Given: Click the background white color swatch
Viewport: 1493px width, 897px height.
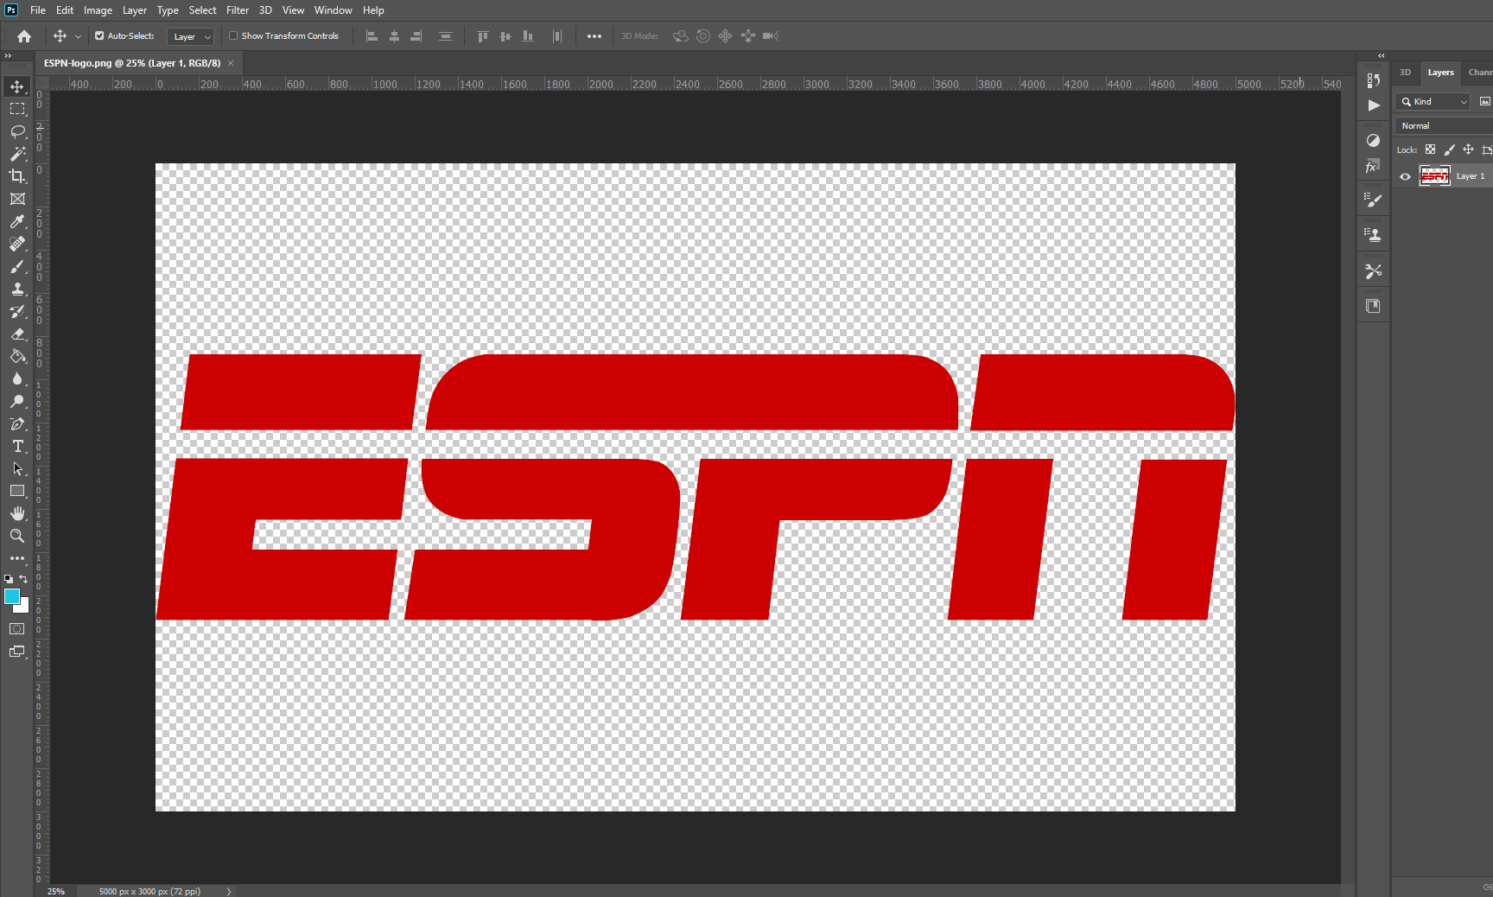Looking at the screenshot, I should [24, 608].
